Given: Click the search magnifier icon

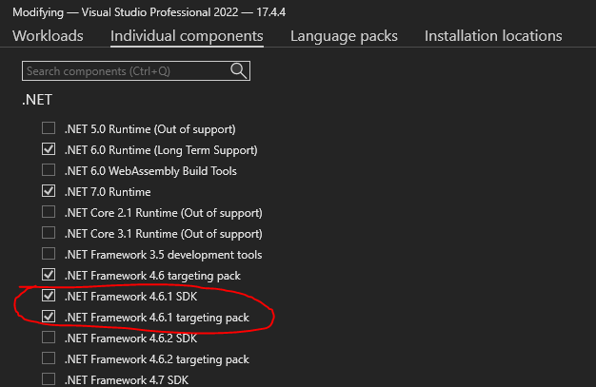Looking at the screenshot, I should point(239,70).
